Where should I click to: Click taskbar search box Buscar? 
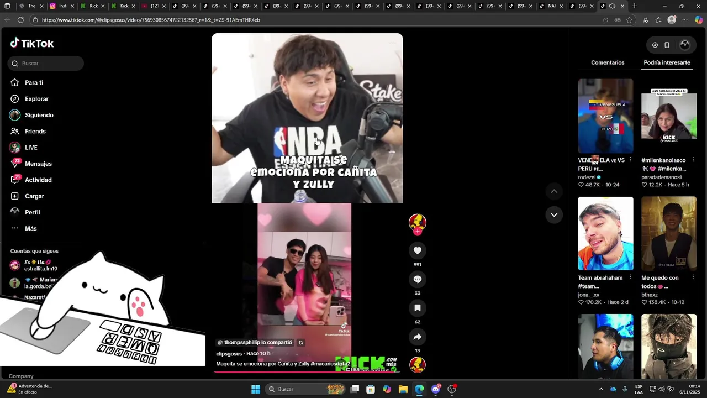point(306,389)
